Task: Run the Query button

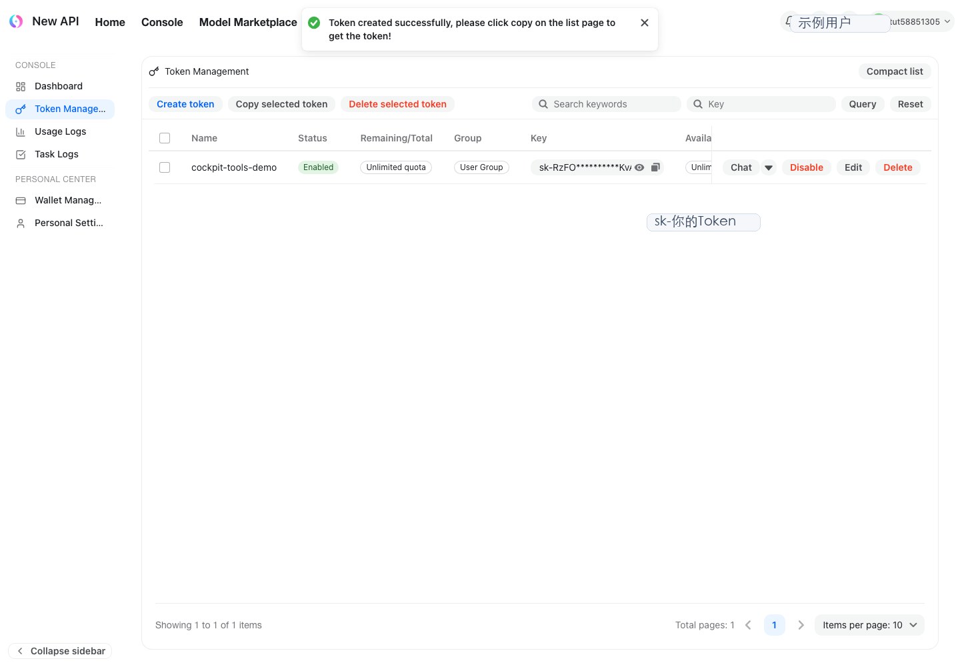Action: (x=863, y=104)
